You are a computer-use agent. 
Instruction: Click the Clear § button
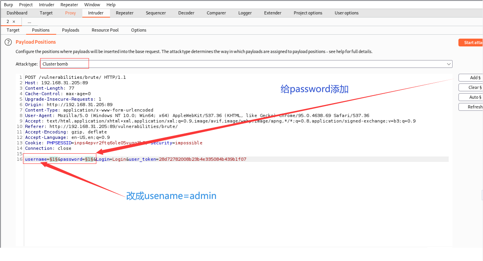pyautogui.click(x=471, y=87)
